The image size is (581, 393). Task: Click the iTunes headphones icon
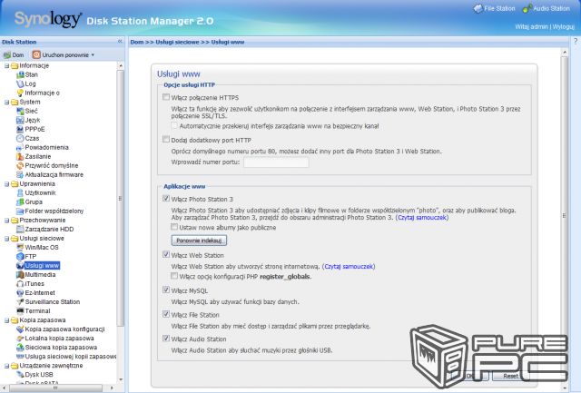click(x=20, y=284)
